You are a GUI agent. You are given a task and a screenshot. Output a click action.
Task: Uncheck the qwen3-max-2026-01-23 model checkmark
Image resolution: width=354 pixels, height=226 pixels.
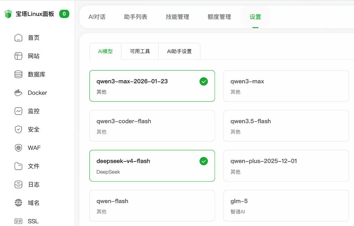pyautogui.click(x=203, y=82)
